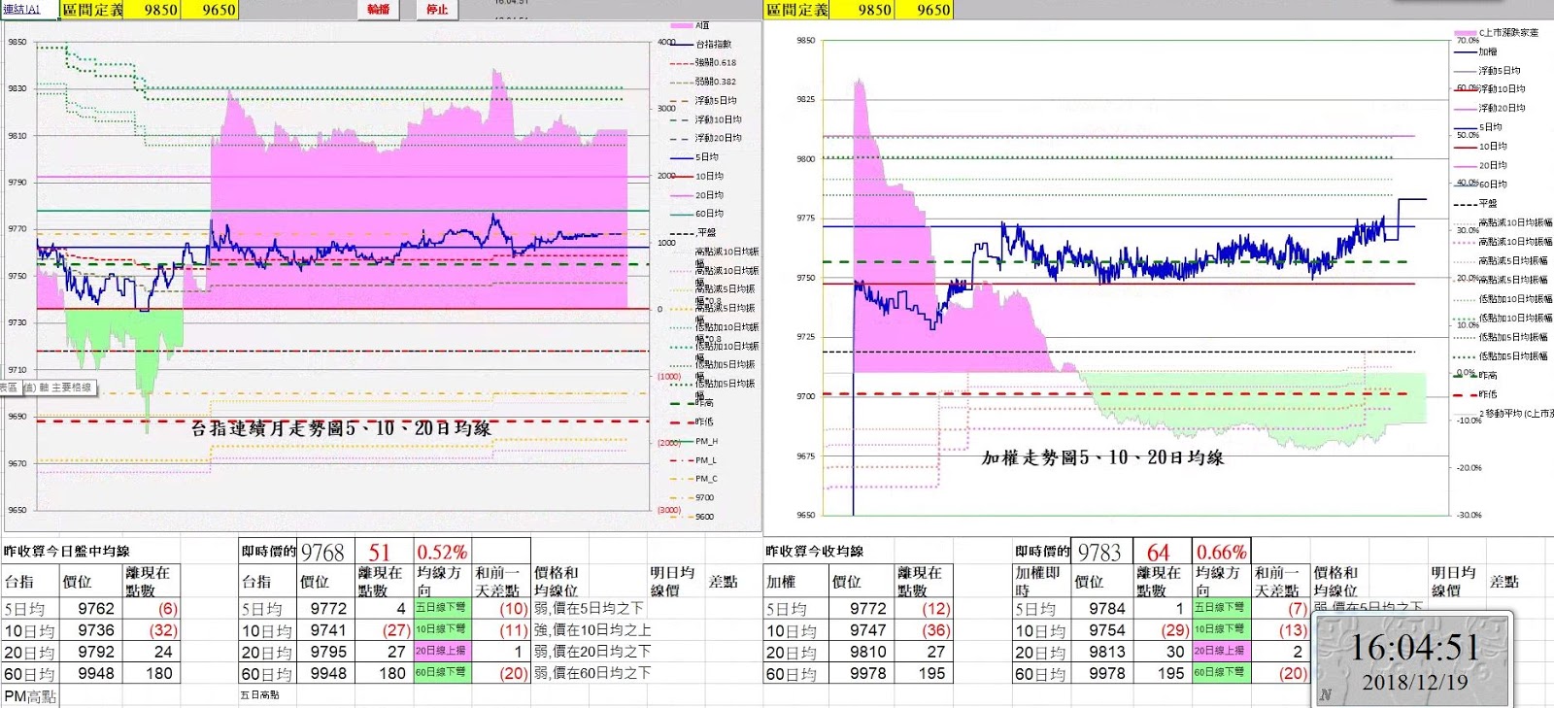The width and height of the screenshot is (1554, 708).
Task: Click the 昨收算今收均線 heading cell
Action: [x=815, y=551]
